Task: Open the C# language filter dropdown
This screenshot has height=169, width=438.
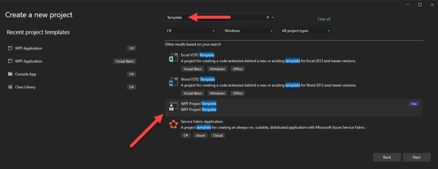Action: [x=190, y=31]
